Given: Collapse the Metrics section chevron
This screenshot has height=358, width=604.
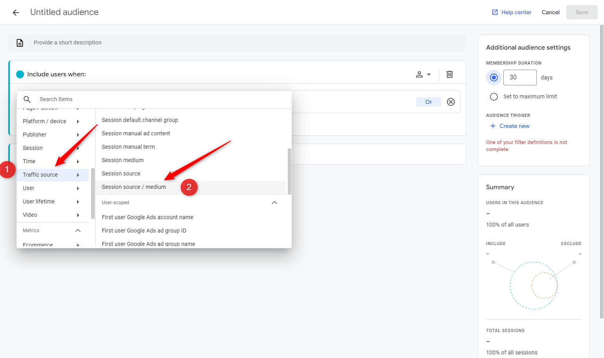Looking at the screenshot, I should [x=78, y=231].
